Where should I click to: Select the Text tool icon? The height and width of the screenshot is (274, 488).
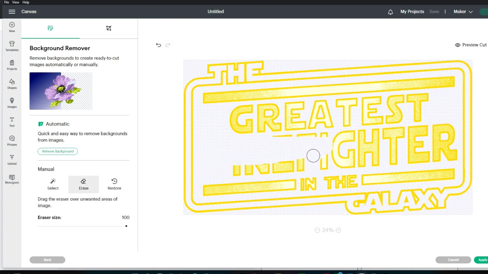click(x=12, y=122)
